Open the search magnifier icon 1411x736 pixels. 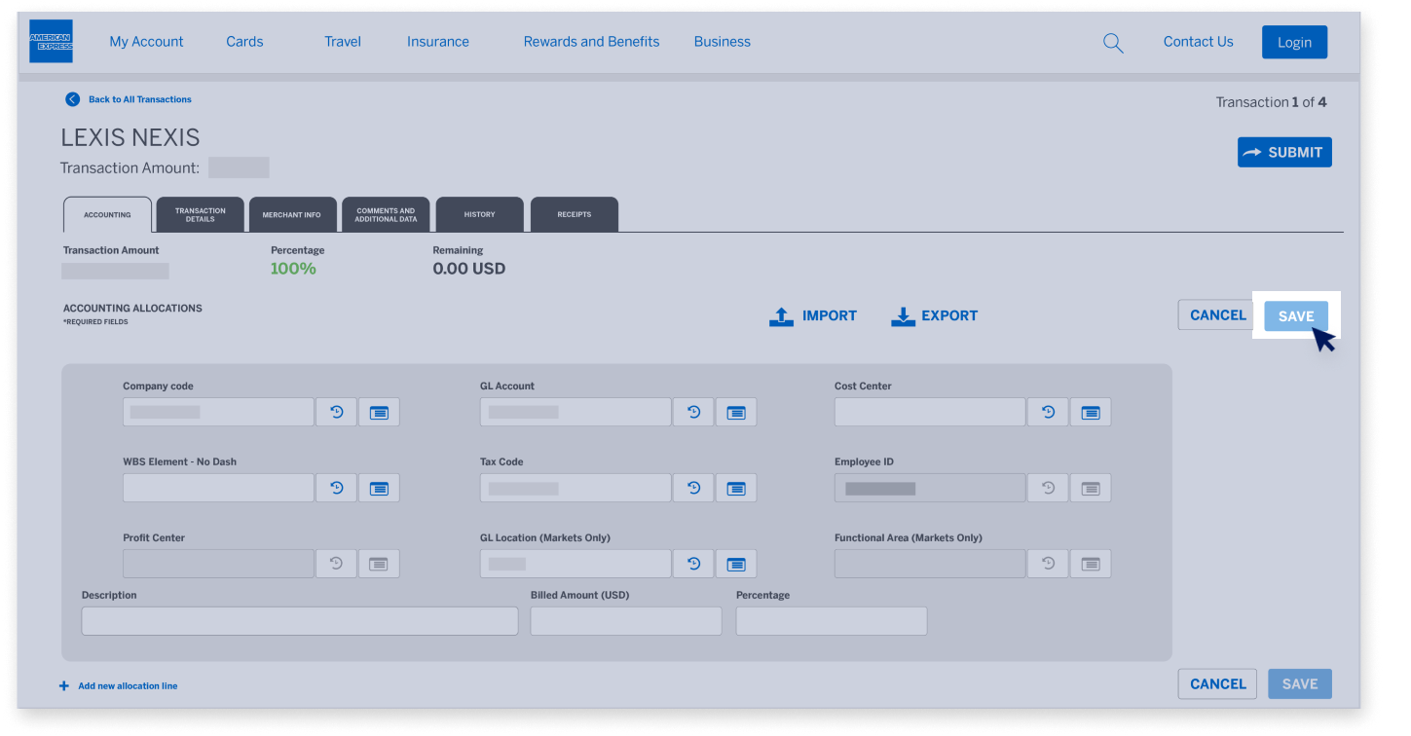click(x=1112, y=43)
